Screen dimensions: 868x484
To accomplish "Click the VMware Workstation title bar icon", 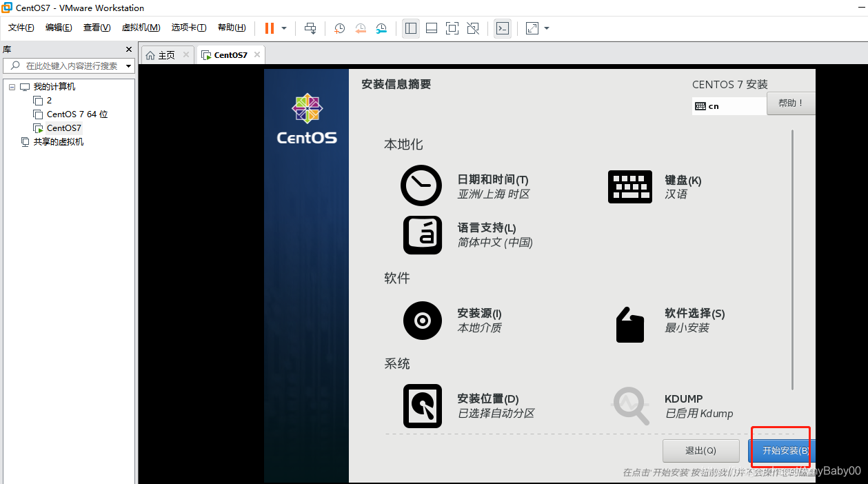I will tap(7, 8).
